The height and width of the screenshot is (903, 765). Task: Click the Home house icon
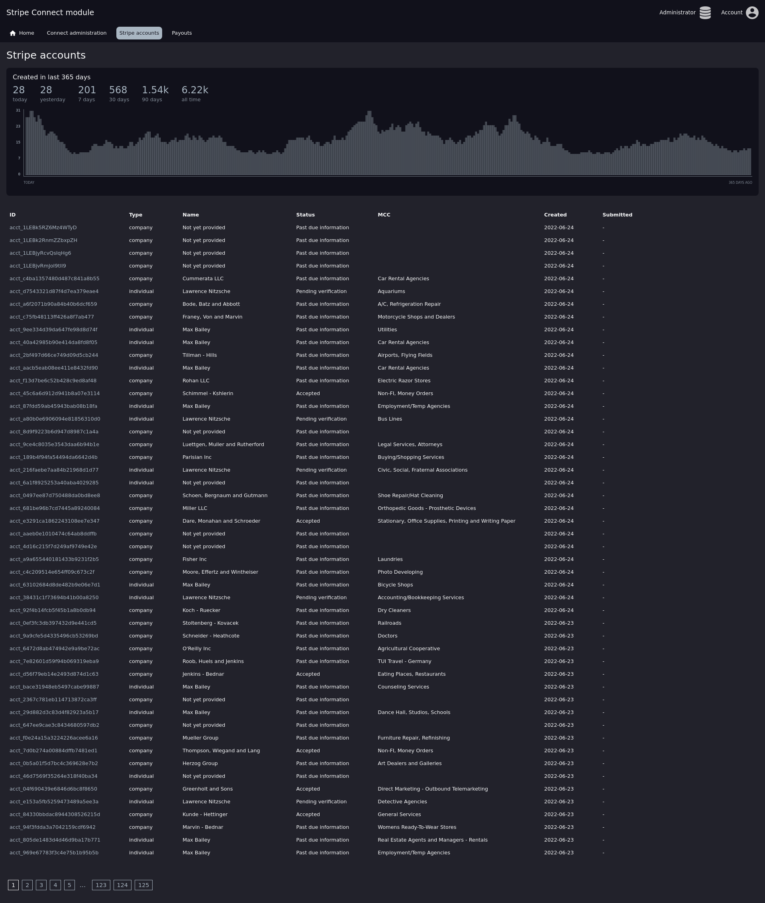coord(13,33)
